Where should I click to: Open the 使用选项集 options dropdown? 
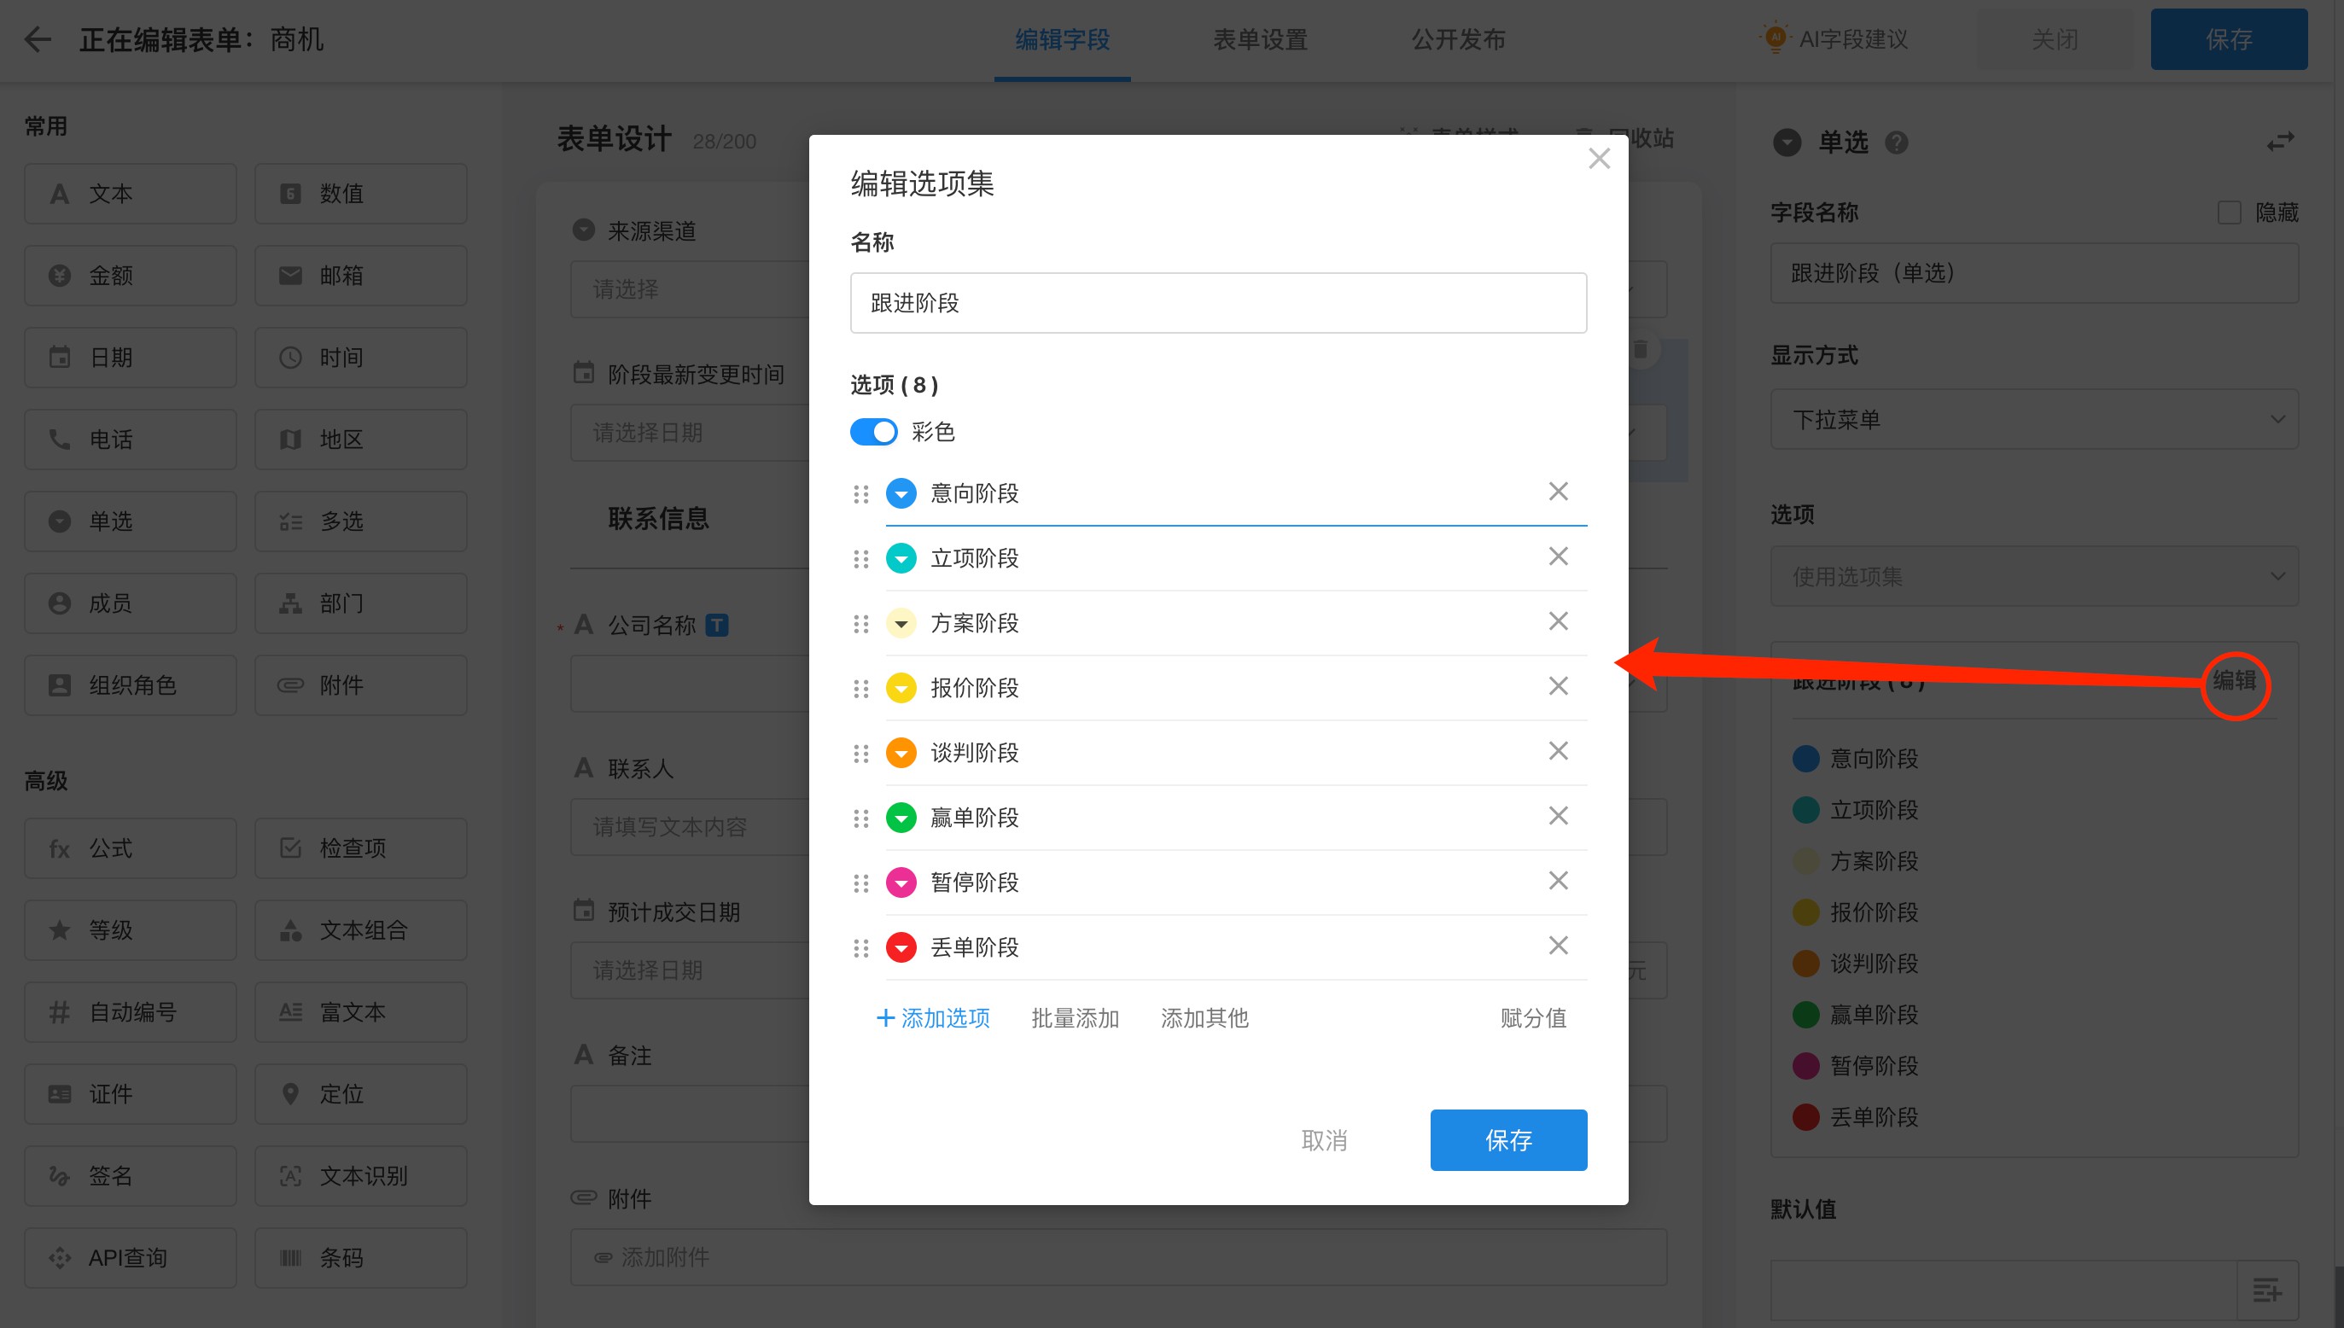click(x=2034, y=576)
